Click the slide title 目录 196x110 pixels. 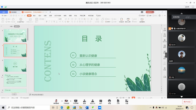92,39
